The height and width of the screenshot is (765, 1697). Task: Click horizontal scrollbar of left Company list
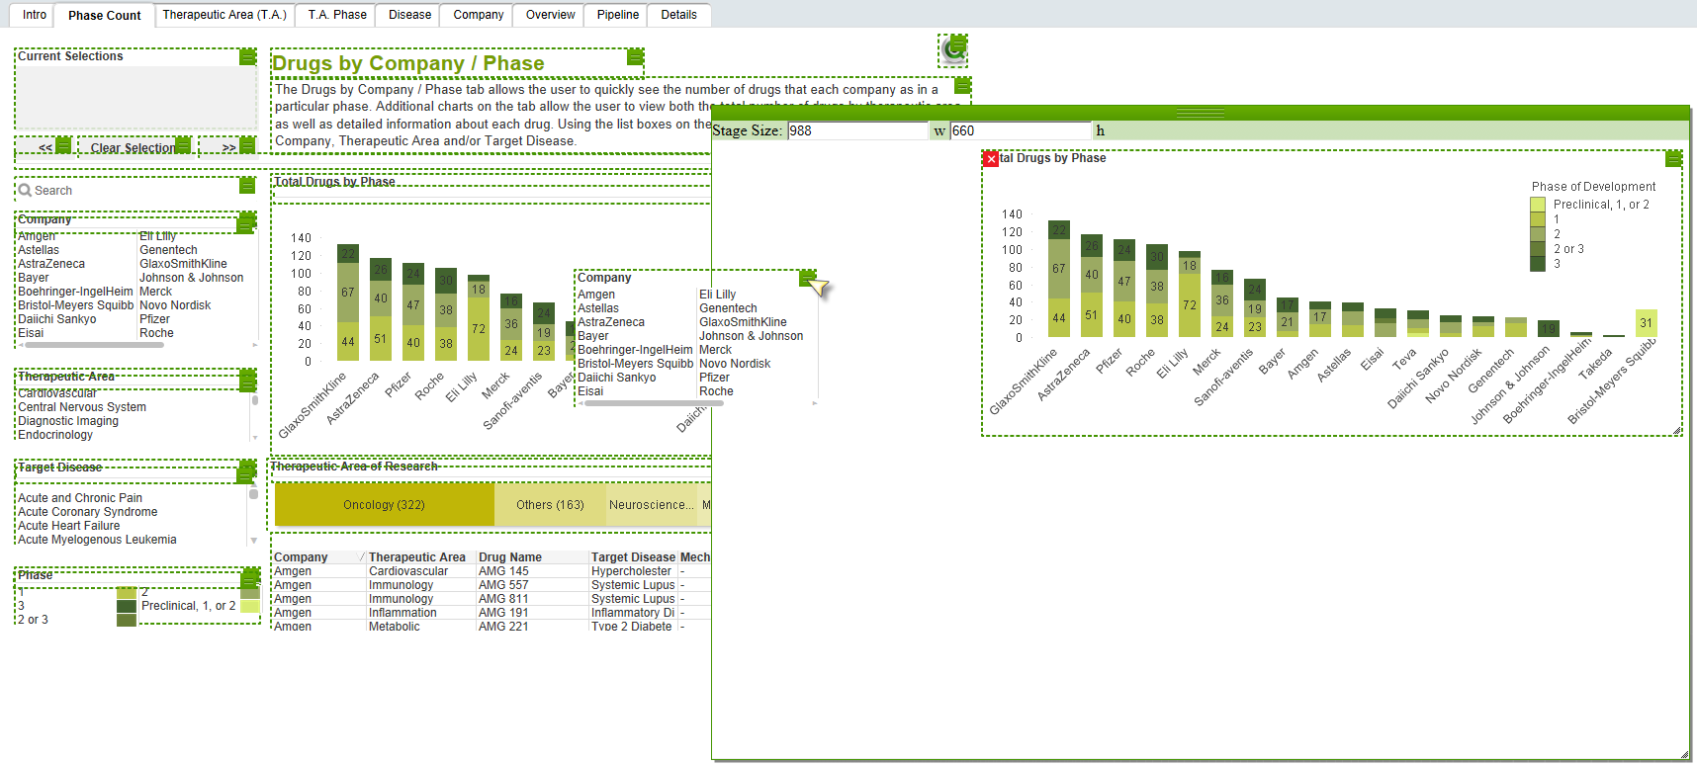[x=95, y=345]
